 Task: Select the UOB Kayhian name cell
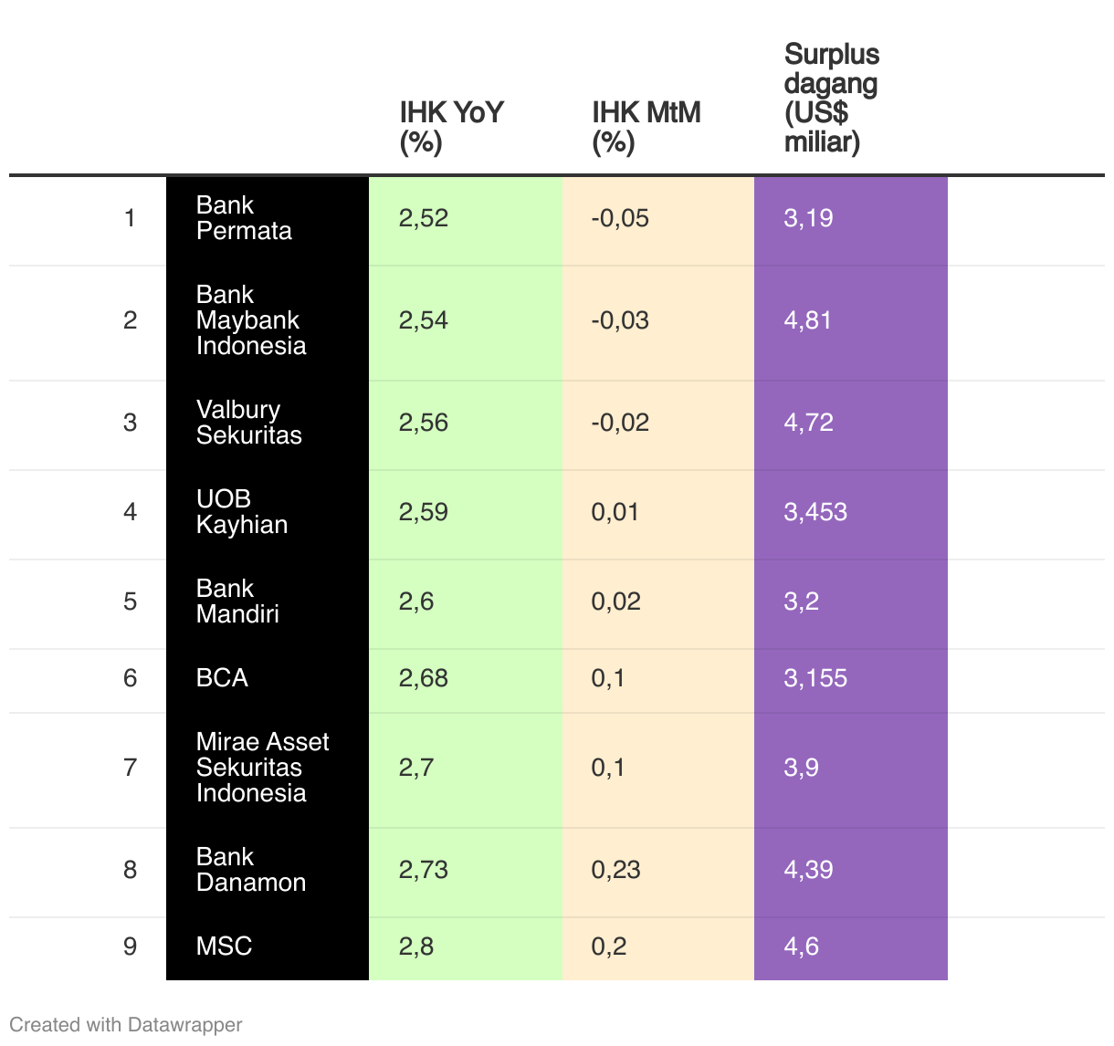(268, 512)
